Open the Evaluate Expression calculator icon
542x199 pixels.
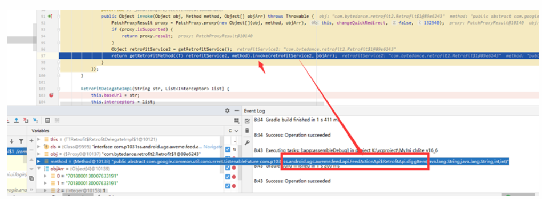(47, 120)
